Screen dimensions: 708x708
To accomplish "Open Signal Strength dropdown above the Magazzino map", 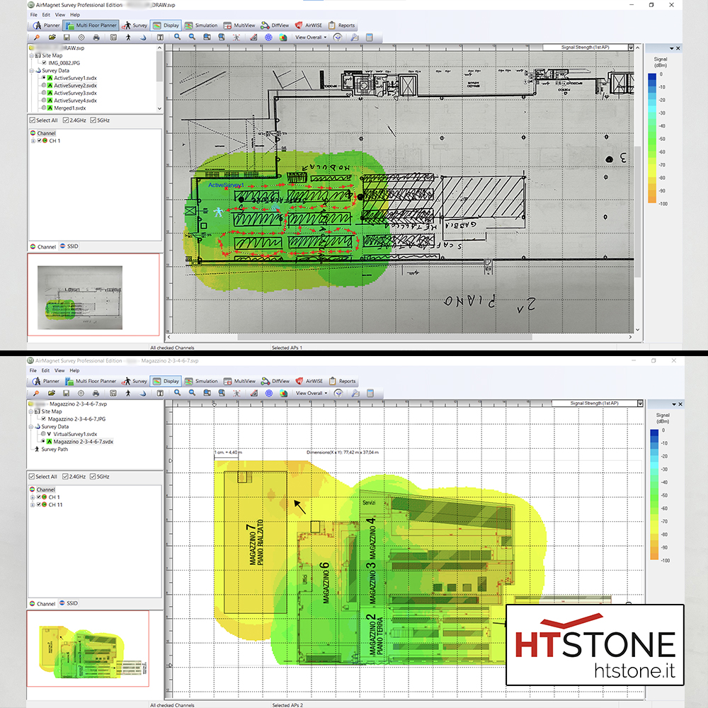I will point(640,404).
